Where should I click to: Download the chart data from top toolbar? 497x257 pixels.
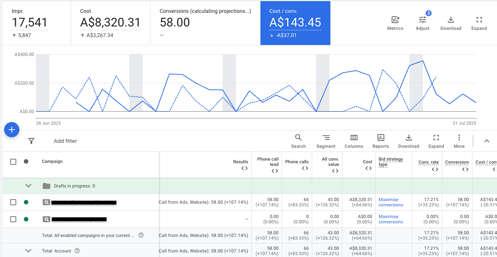(451, 23)
